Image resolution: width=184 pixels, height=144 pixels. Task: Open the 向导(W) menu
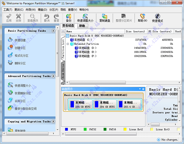[31, 10]
